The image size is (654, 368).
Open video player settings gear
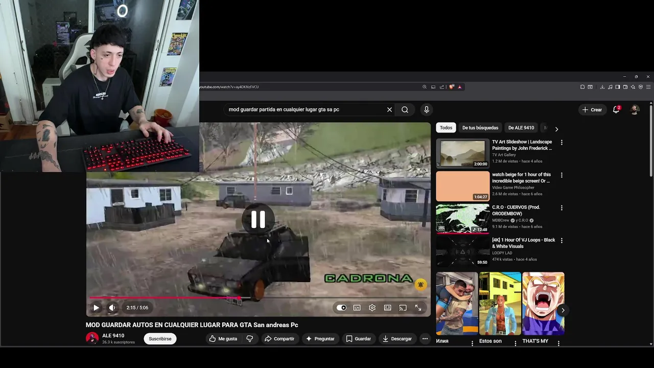coord(372,308)
